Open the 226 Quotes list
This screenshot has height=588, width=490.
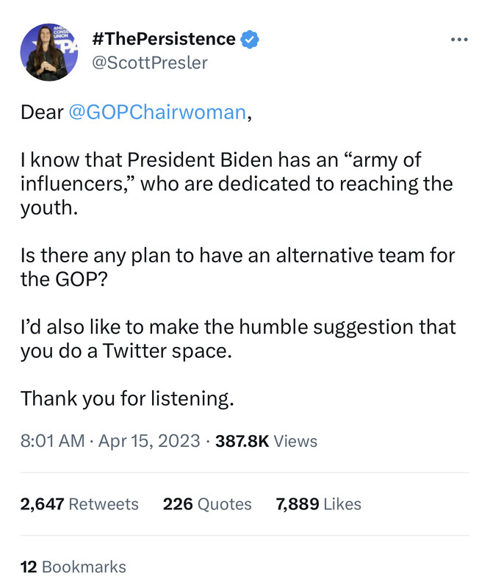207,504
